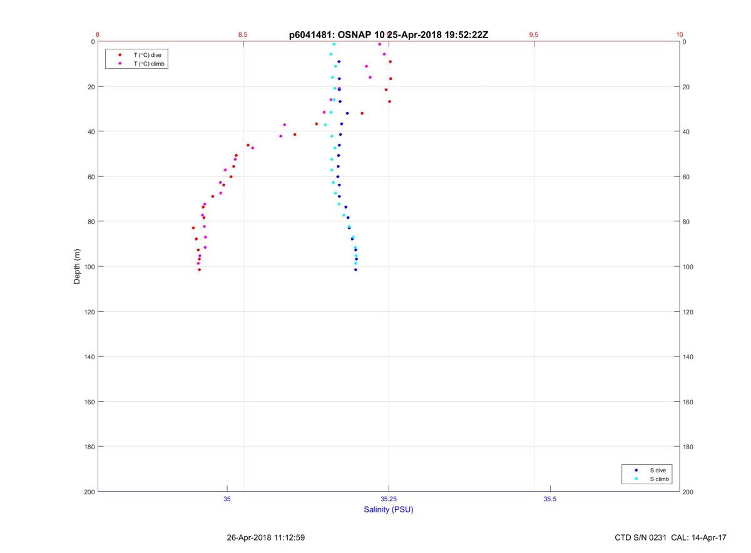The height and width of the screenshot is (553, 751).
Task: Click the left depth axis tick 80
Action: (91, 222)
